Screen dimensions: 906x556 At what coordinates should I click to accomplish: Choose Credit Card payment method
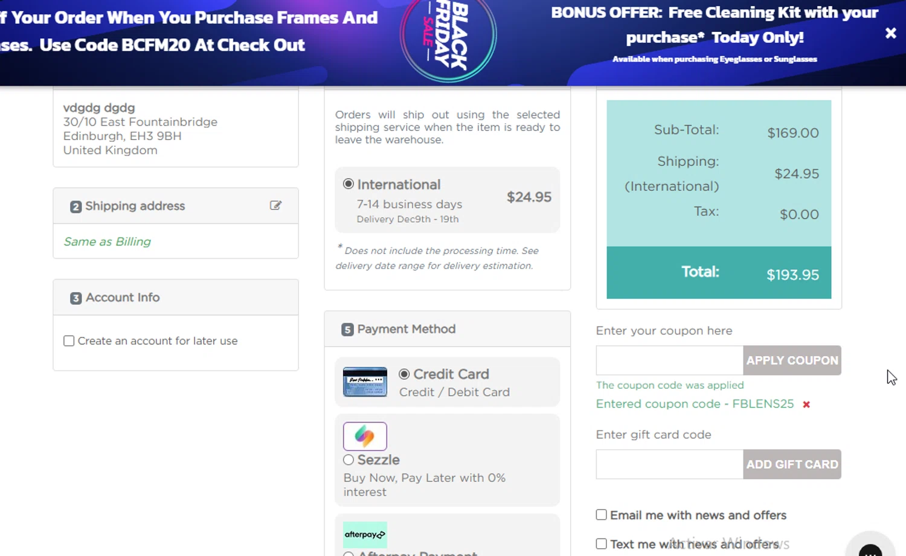click(404, 374)
